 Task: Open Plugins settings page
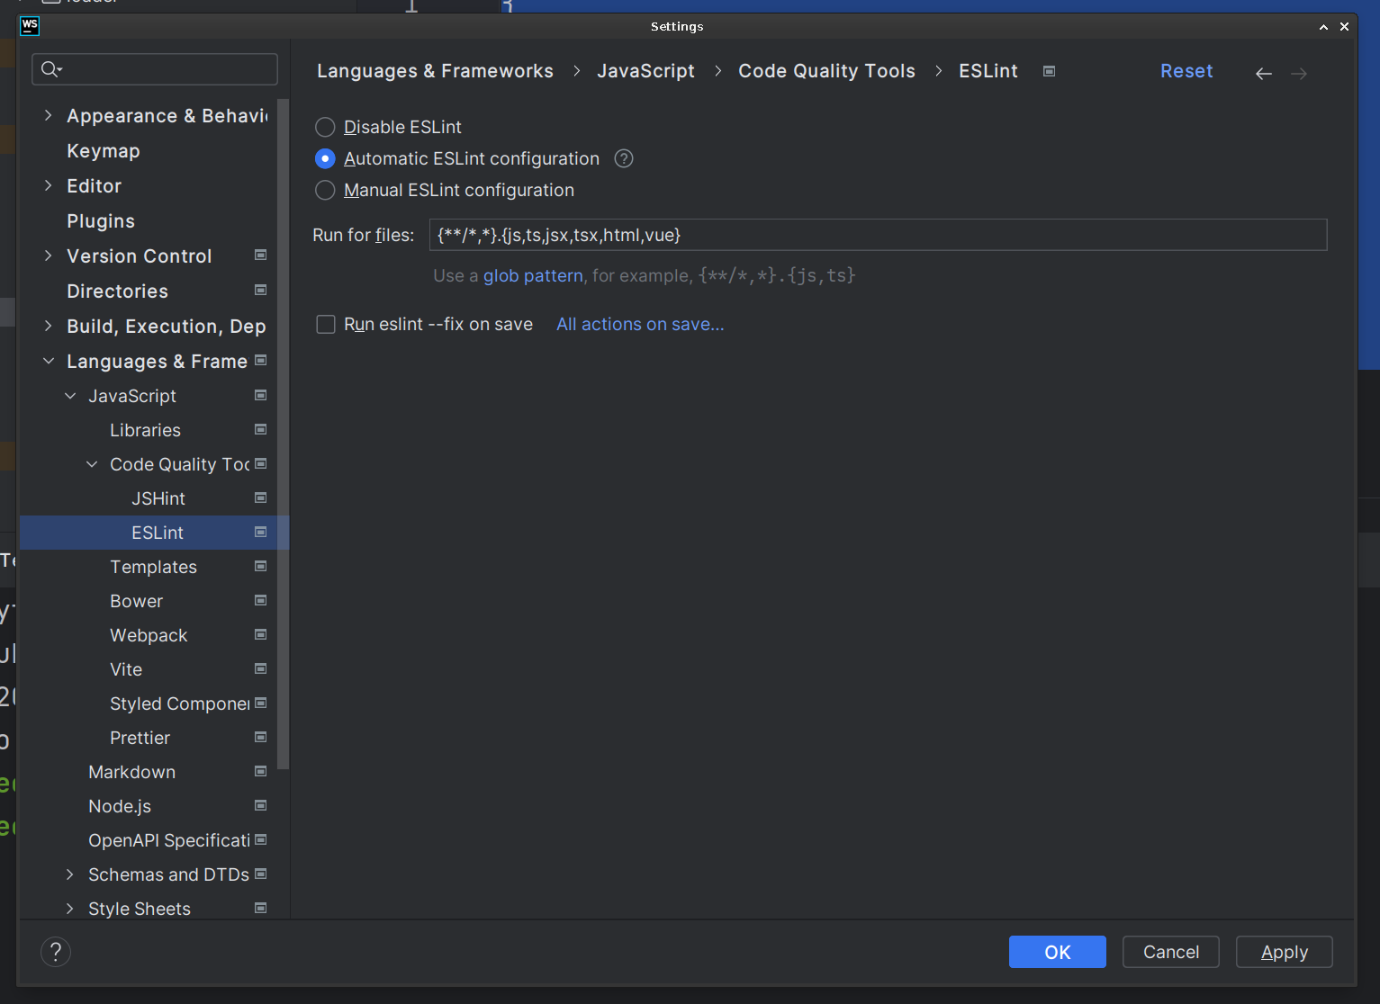(x=101, y=221)
